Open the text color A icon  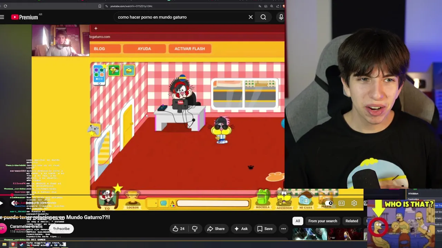click(172, 204)
